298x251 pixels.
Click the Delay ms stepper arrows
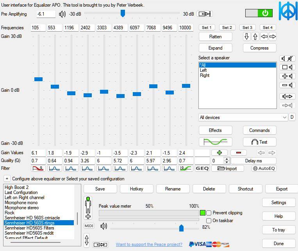(x=227, y=161)
